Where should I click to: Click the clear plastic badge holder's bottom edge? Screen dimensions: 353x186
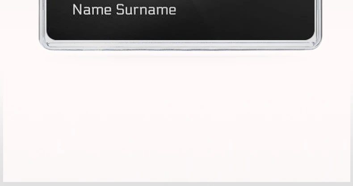pos(180,45)
